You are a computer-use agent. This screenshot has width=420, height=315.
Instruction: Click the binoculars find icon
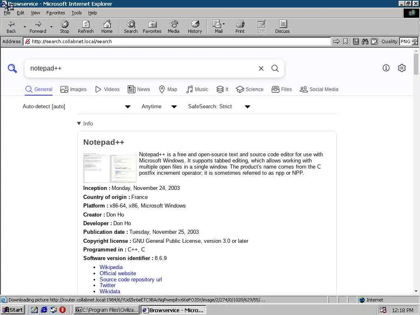coord(365,41)
